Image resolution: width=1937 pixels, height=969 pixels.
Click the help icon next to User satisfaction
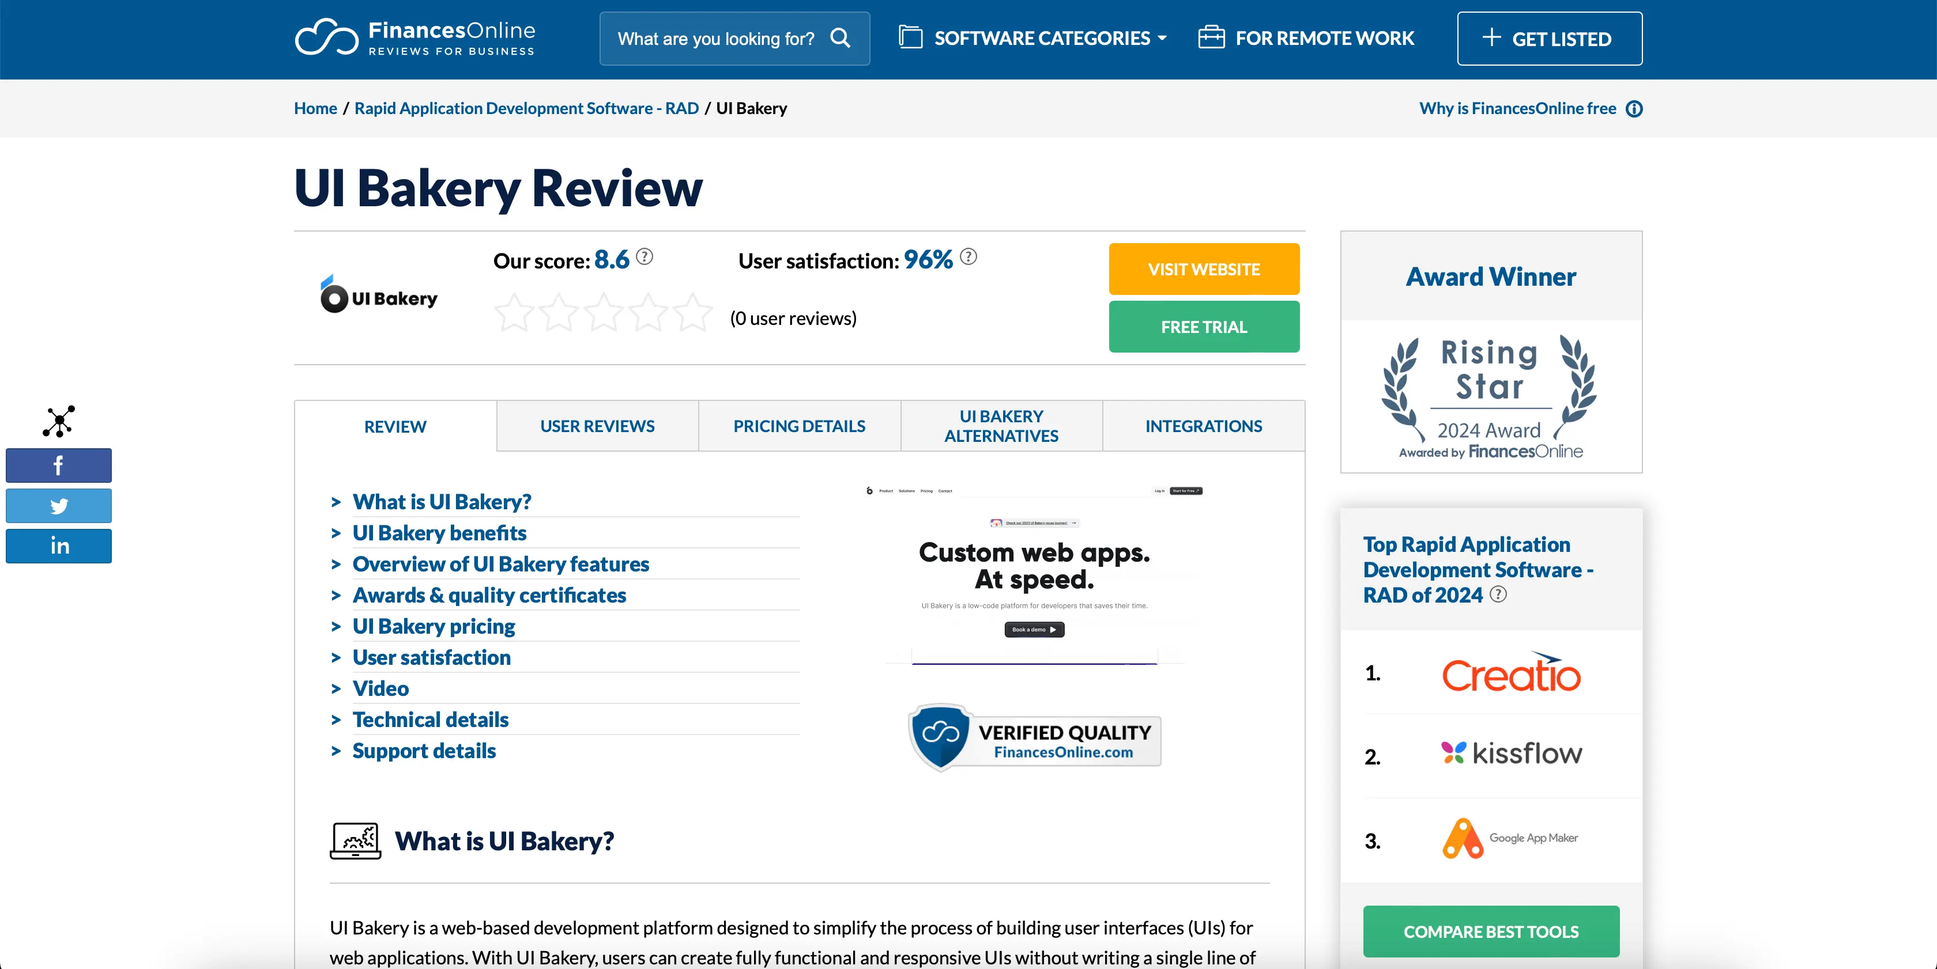(x=968, y=257)
